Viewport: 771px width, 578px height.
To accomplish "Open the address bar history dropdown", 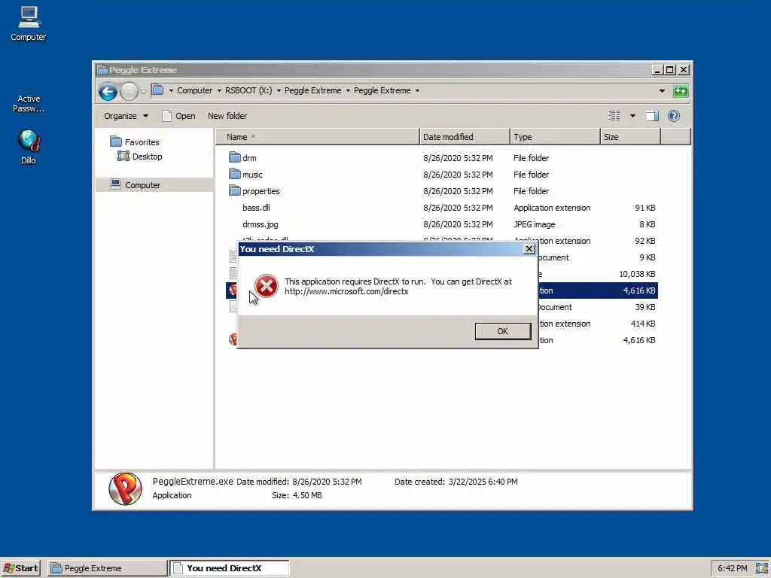I will click(662, 91).
